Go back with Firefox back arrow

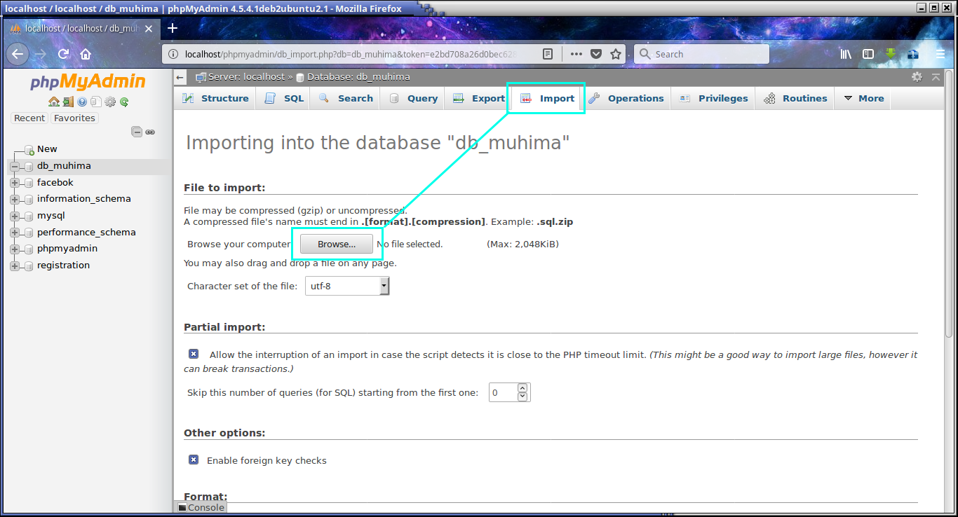[18, 54]
